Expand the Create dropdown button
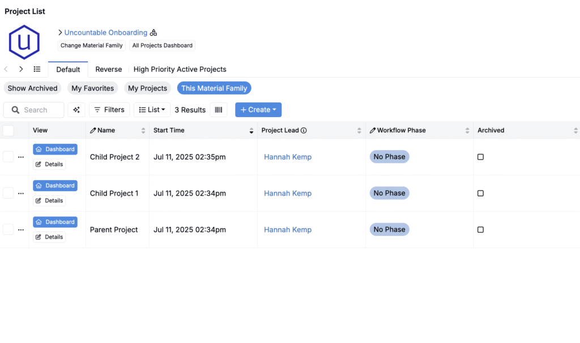 pyautogui.click(x=258, y=110)
